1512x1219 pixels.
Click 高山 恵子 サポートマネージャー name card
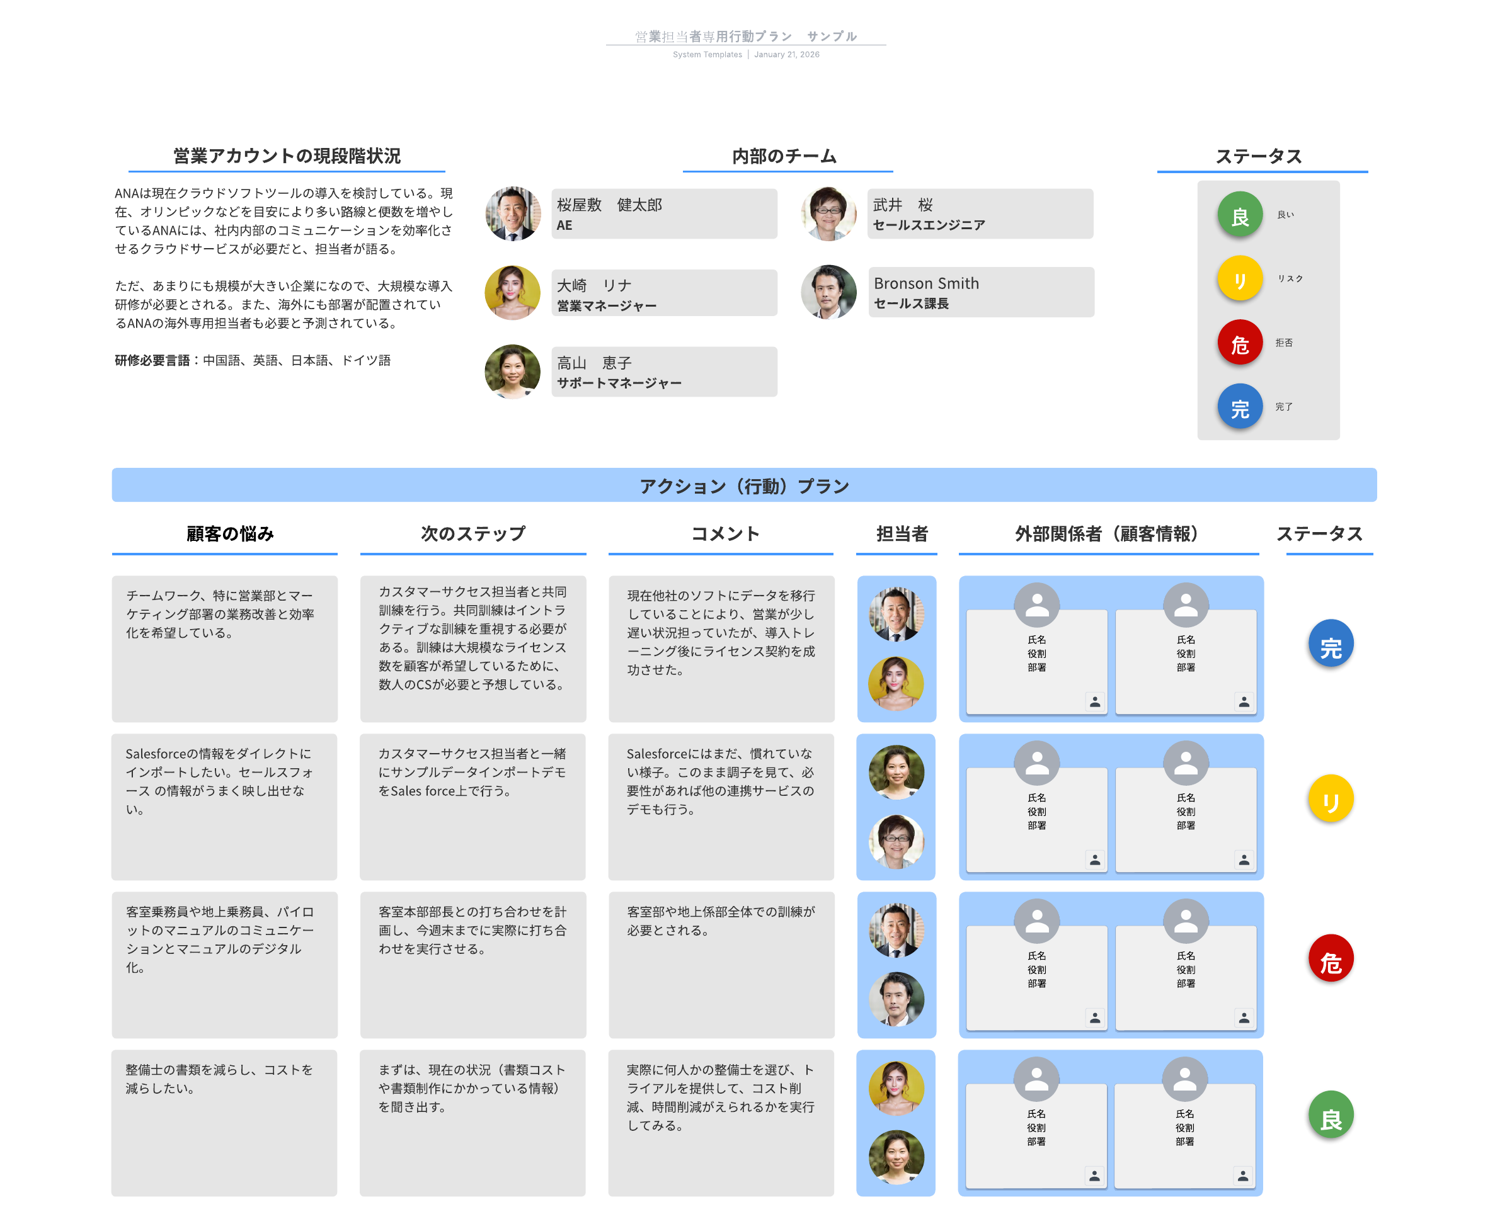(x=664, y=371)
